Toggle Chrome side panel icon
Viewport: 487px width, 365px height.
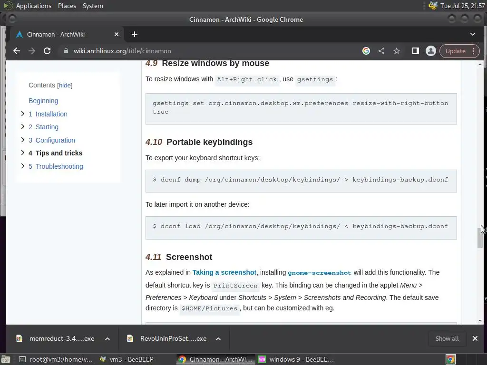(415, 51)
